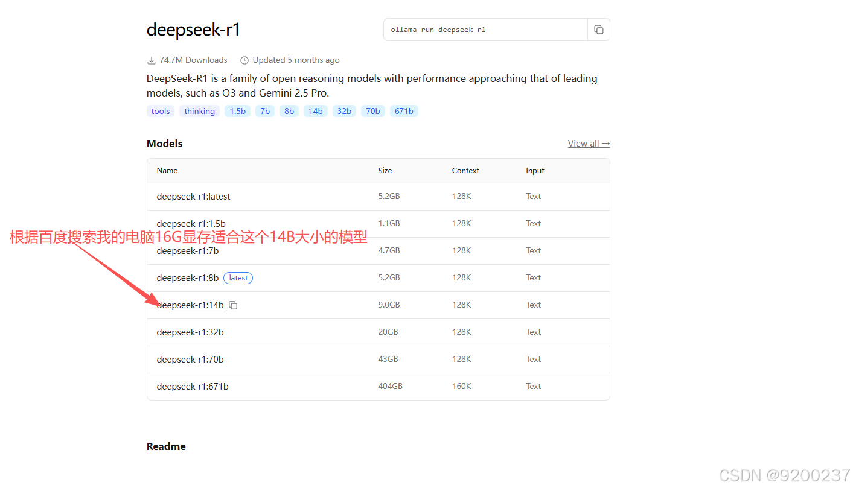Click the ollama run deepseek-r1 command field
The image size is (853, 491).
[x=485, y=30]
